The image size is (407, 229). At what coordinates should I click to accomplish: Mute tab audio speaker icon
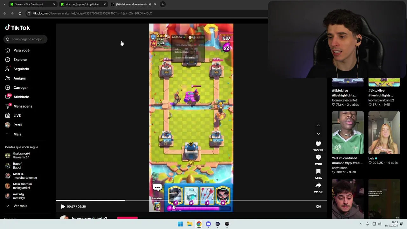click(150, 4)
